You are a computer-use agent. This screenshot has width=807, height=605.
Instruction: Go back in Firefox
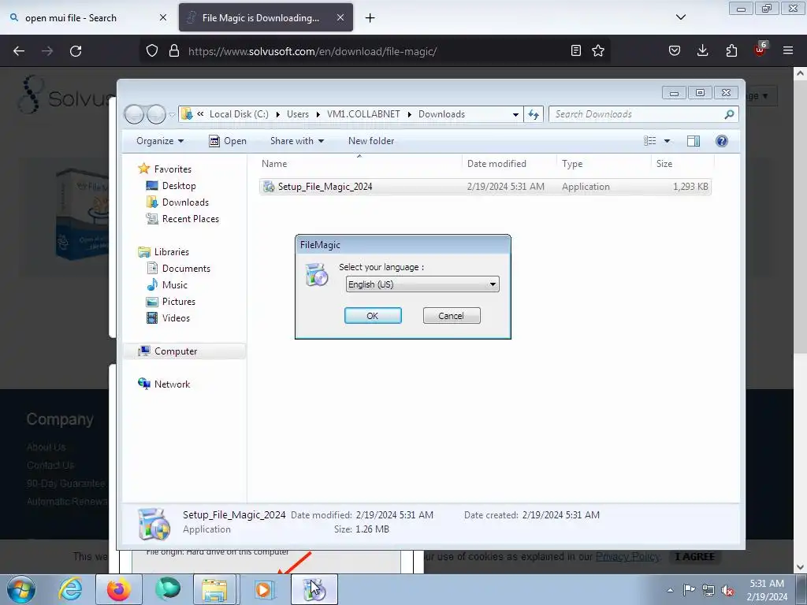(19, 51)
